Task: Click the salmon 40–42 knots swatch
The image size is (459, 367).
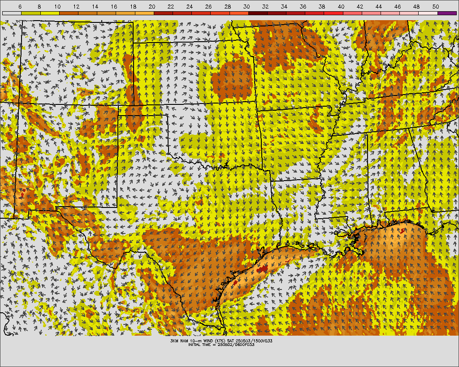Action: [352, 13]
